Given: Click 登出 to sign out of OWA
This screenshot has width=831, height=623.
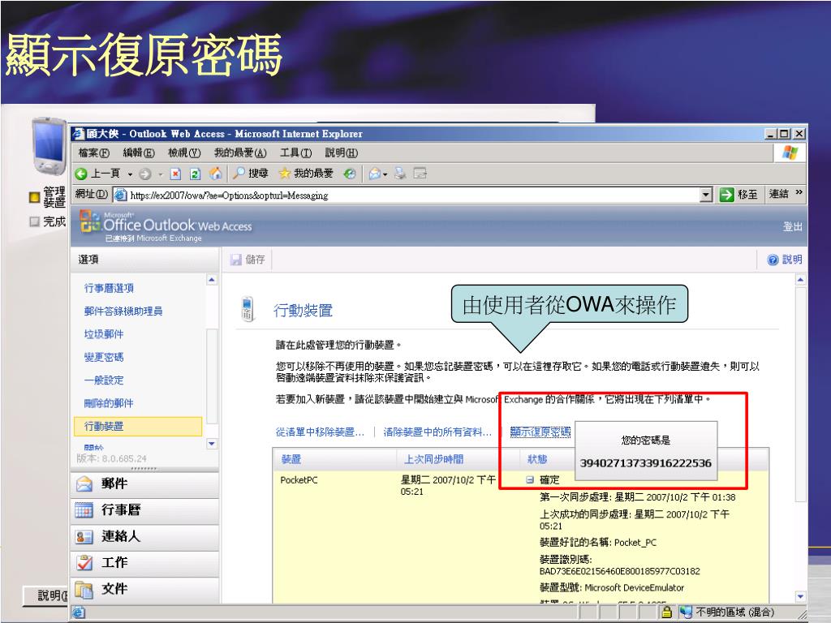Looking at the screenshot, I should coord(792,227).
